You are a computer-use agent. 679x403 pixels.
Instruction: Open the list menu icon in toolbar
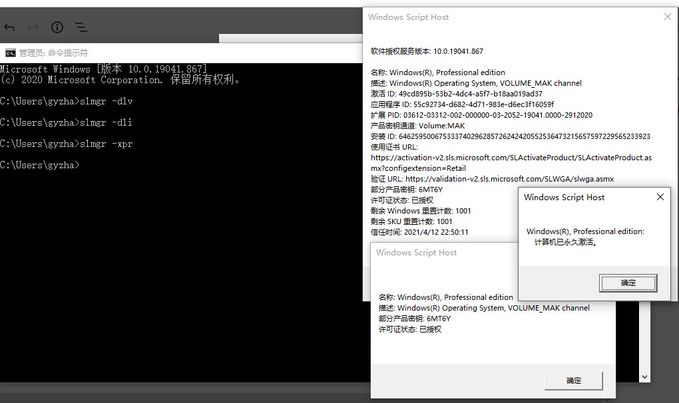click(x=81, y=28)
